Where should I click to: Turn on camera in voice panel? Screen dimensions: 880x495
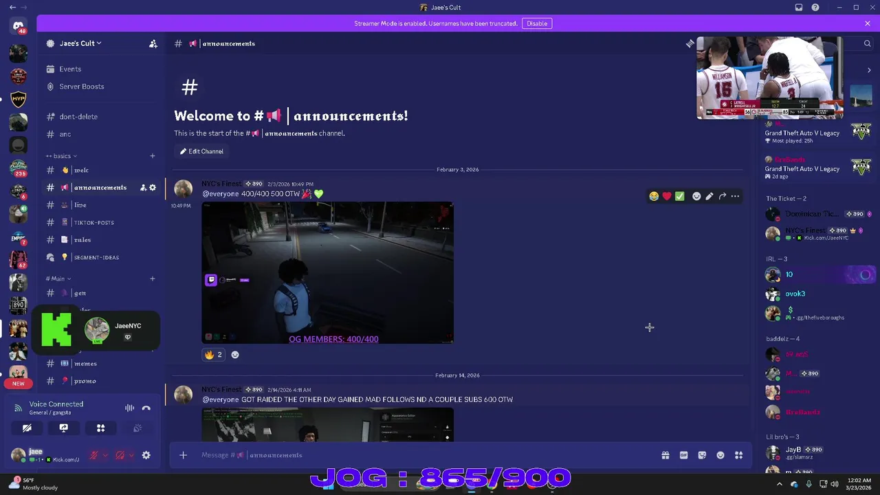tap(27, 428)
